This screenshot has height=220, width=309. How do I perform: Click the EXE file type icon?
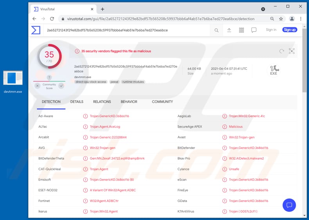[273, 70]
